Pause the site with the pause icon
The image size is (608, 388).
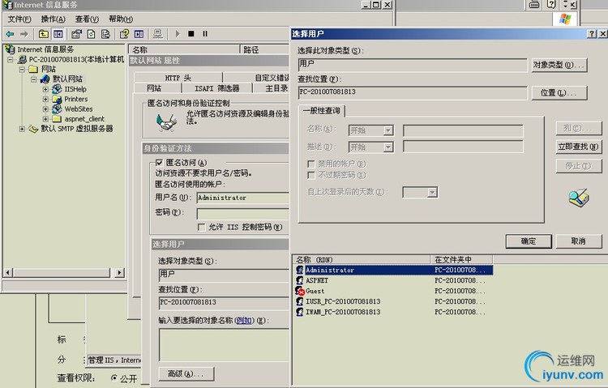(205, 34)
